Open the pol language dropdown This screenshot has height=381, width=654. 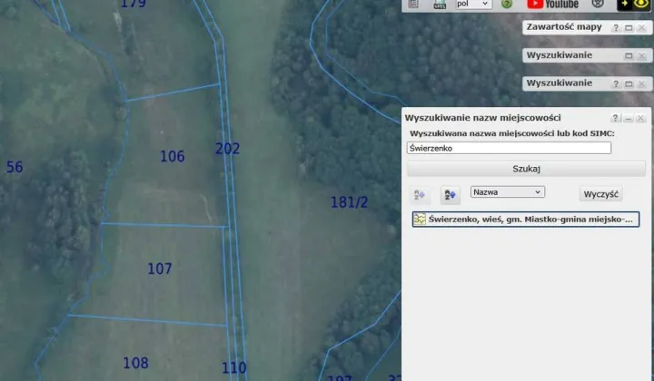[472, 5]
